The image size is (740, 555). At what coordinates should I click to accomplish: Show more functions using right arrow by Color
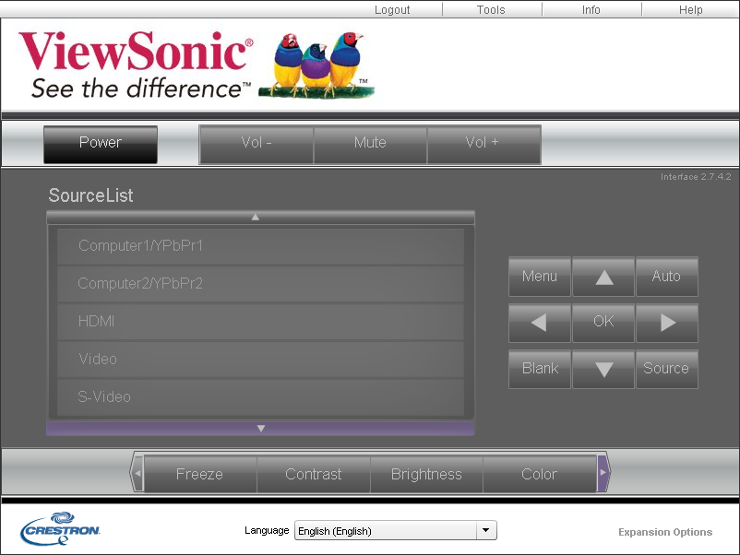coord(603,472)
